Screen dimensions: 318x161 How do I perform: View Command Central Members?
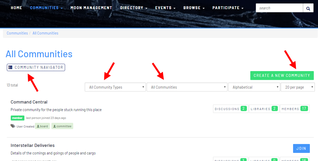295,109
